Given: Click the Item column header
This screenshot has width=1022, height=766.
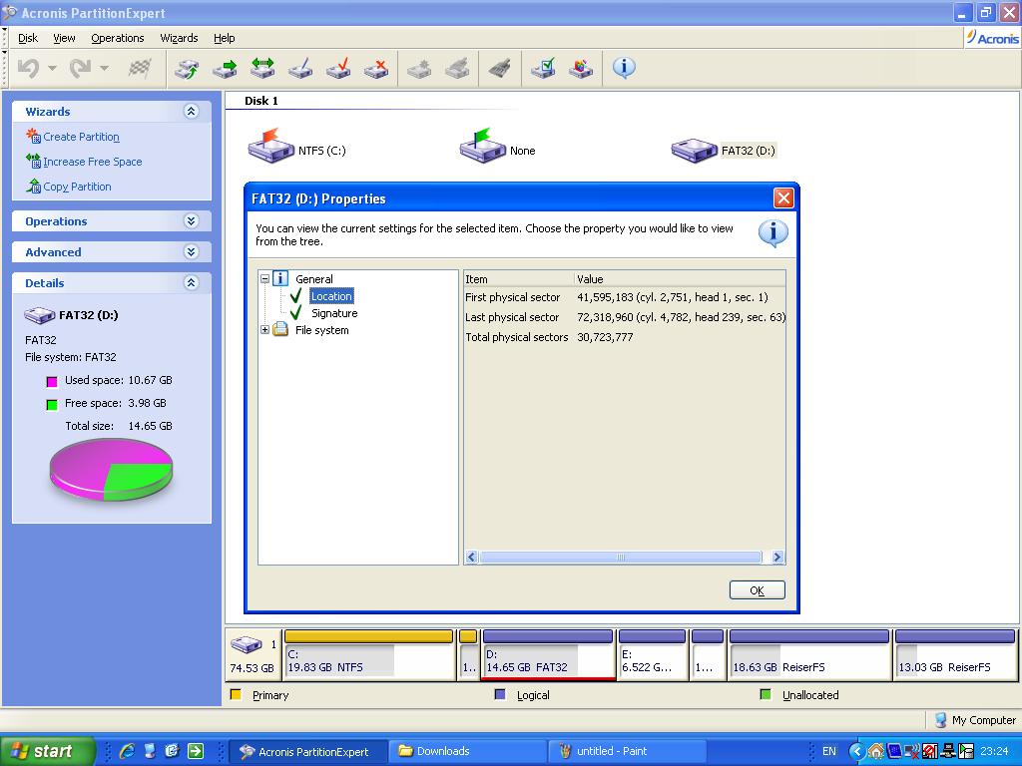Looking at the screenshot, I should click(x=519, y=279).
